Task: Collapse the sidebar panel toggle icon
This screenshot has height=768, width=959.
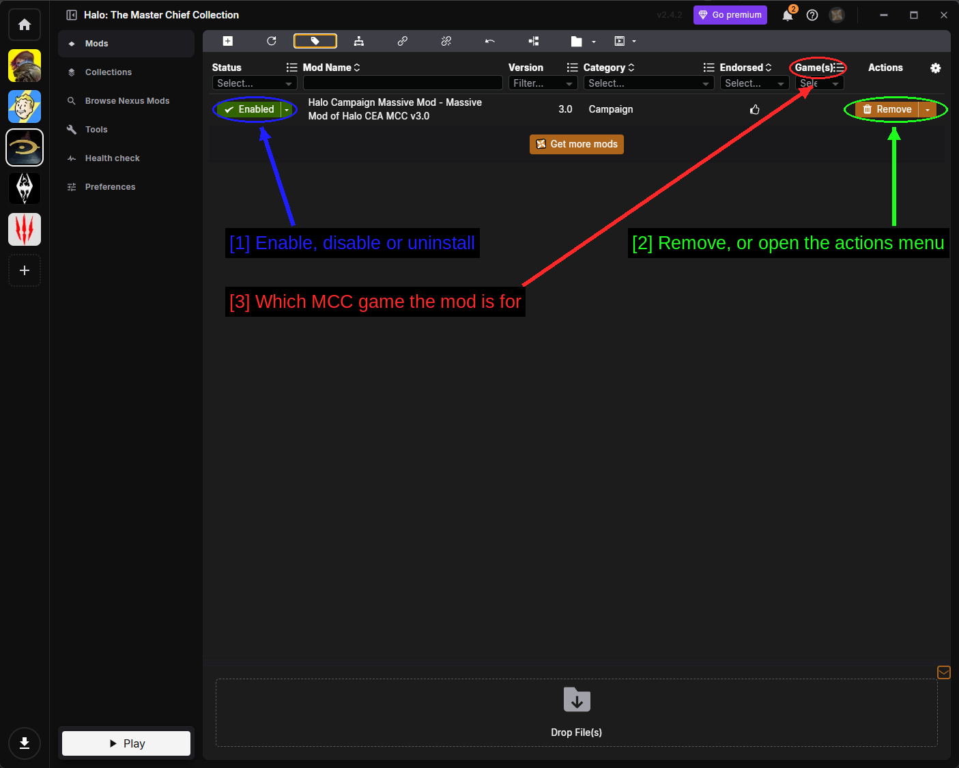Action: click(72, 15)
